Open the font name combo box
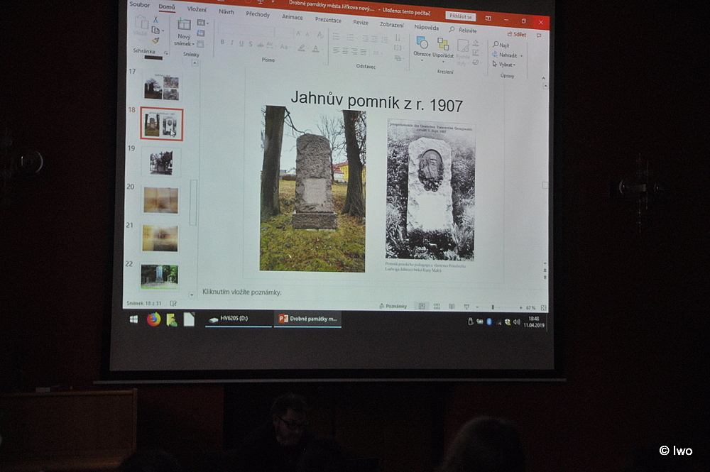 pos(246,31)
